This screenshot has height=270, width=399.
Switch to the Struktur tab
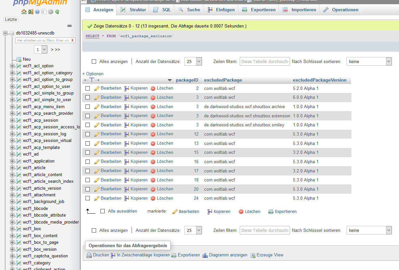[133, 10]
